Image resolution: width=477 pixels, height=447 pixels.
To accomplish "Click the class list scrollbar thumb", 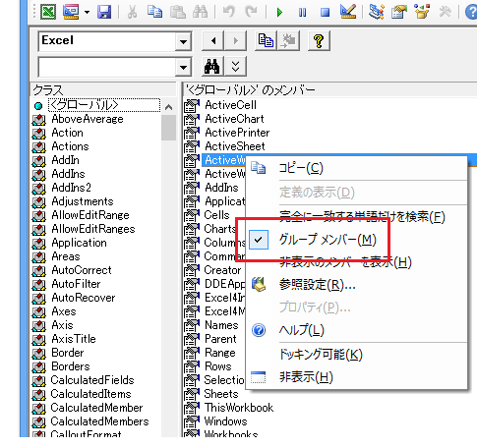I will pos(168,128).
